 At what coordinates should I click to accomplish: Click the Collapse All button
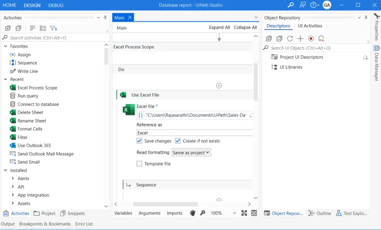click(245, 27)
